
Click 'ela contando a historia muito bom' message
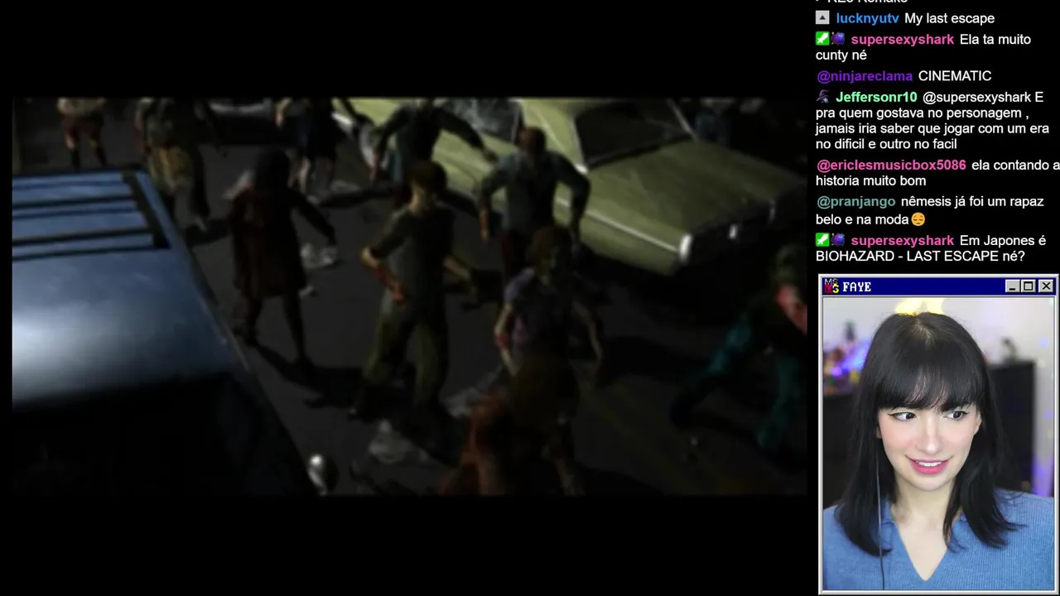pyautogui.click(x=937, y=173)
